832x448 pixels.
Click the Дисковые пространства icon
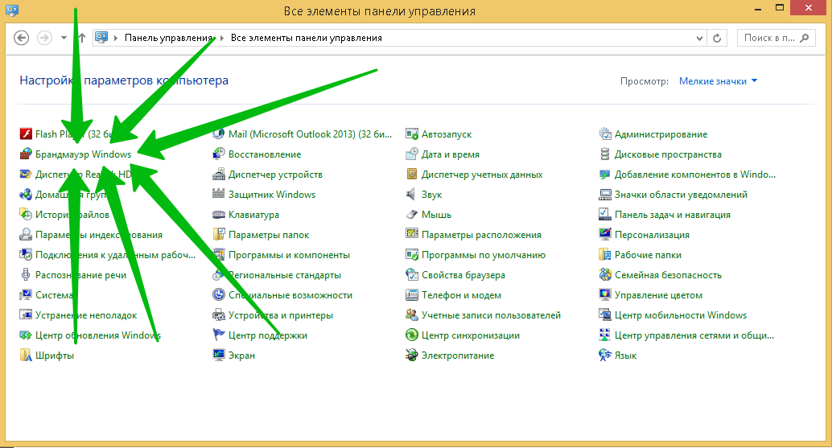(x=605, y=154)
